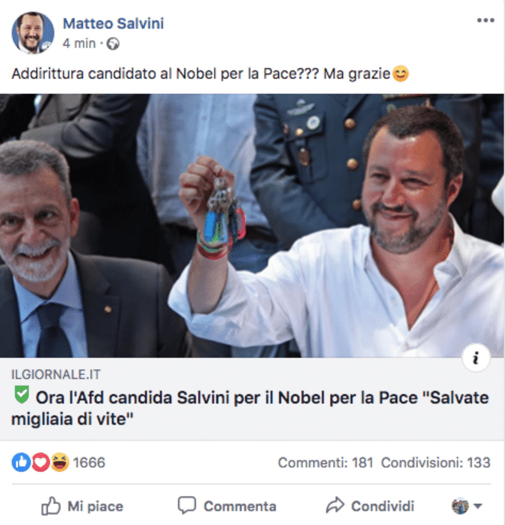Image resolution: width=505 pixels, height=525 pixels.
Task: Click the red heart Love reaction icon
Action: tap(40, 462)
